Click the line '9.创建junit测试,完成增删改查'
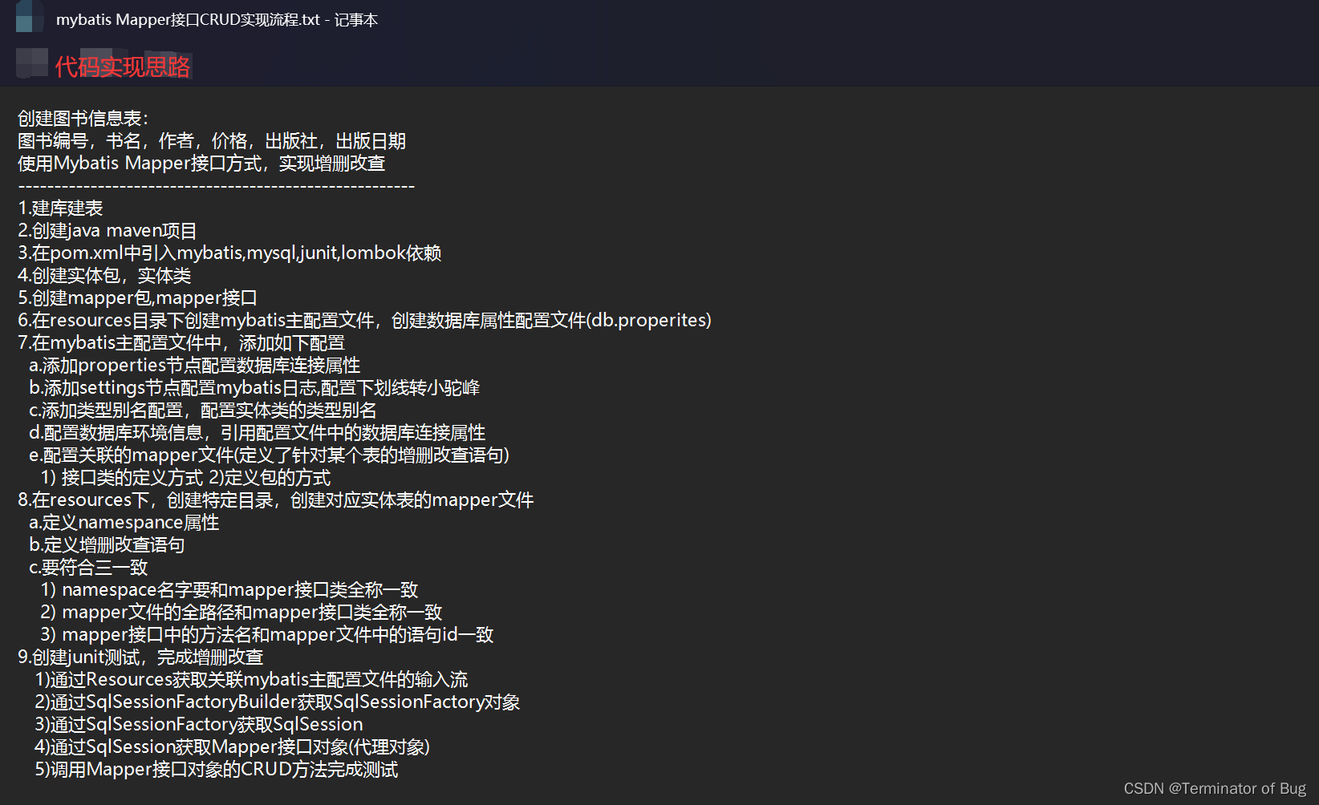The width and height of the screenshot is (1319, 805). pyautogui.click(x=140, y=657)
